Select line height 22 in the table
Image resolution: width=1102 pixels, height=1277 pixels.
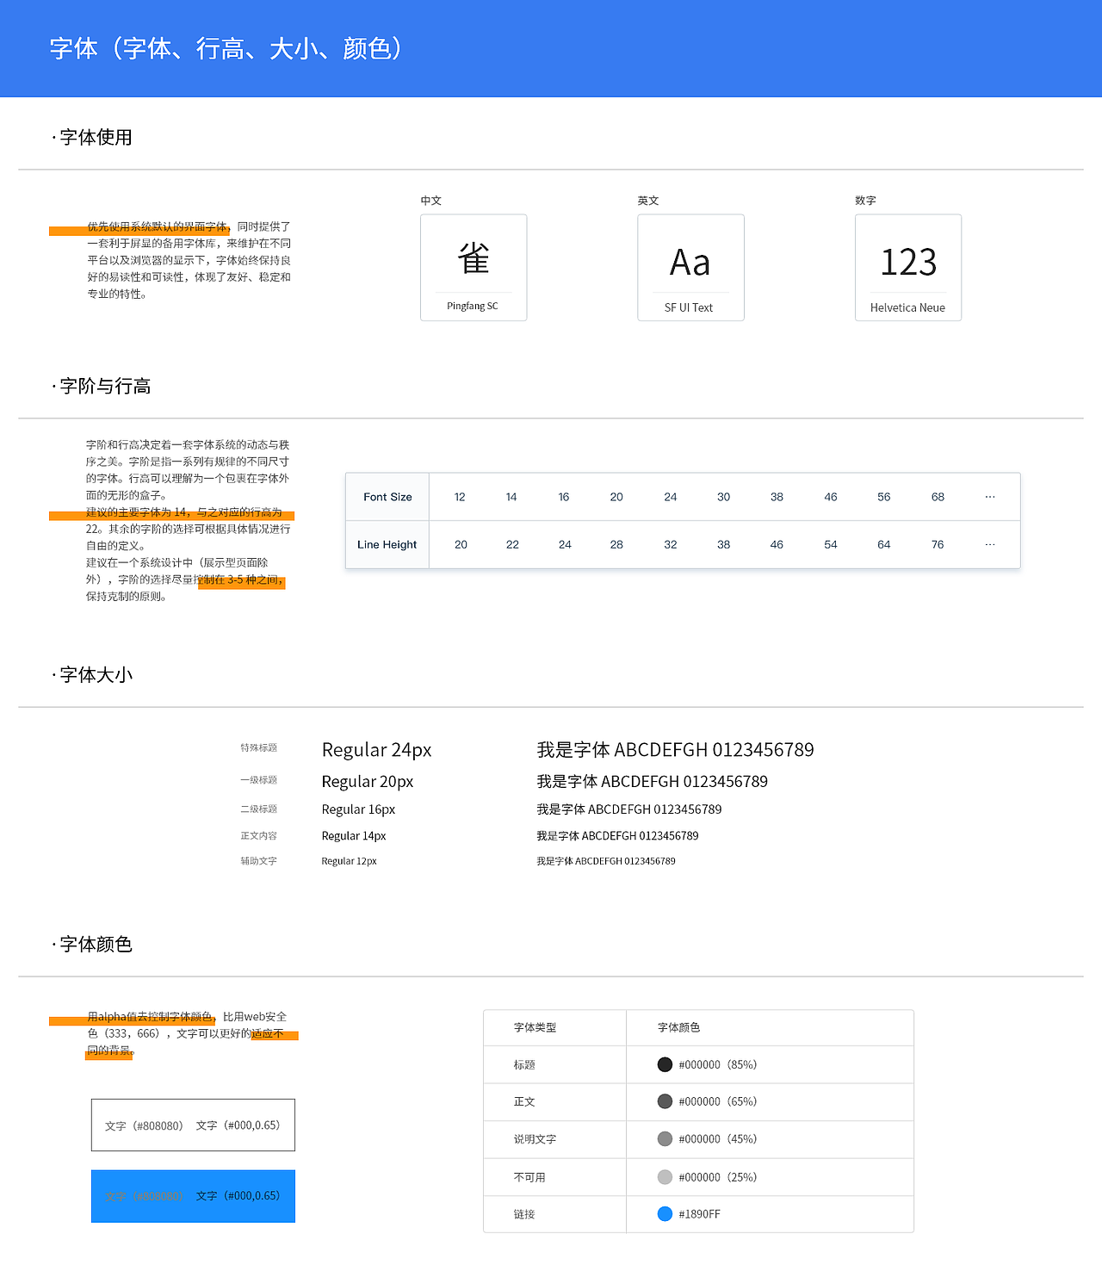pyautogui.click(x=512, y=544)
